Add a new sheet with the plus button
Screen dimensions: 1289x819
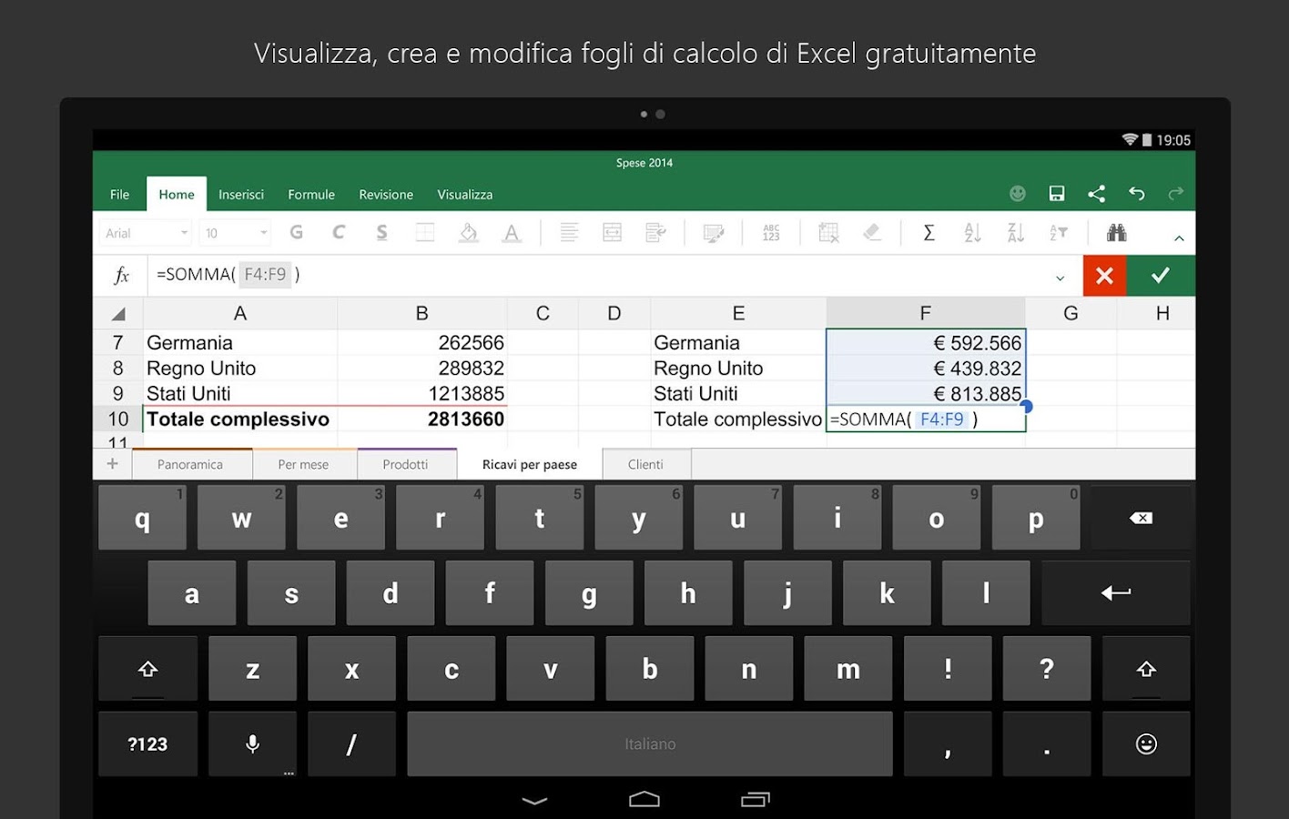pyautogui.click(x=113, y=464)
